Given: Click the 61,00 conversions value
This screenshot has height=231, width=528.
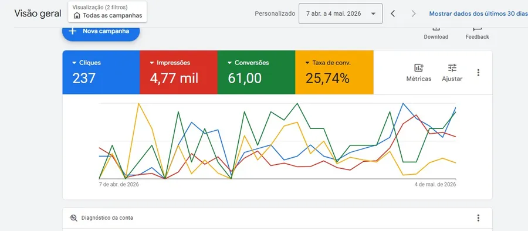Looking at the screenshot, I should pyautogui.click(x=245, y=78).
